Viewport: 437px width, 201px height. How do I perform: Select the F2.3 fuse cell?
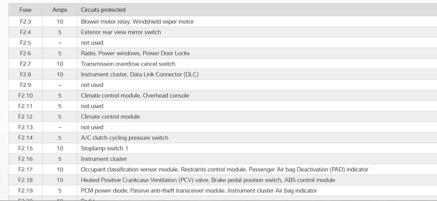click(x=25, y=22)
